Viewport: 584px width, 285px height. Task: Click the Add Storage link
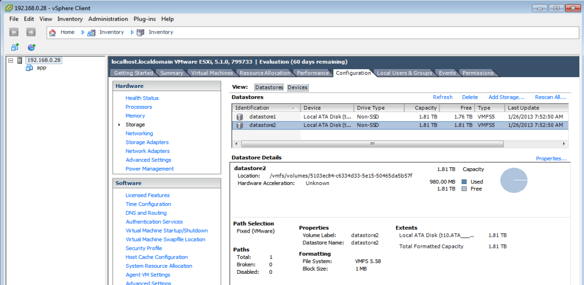pyautogui.click(x=506, y=97)
